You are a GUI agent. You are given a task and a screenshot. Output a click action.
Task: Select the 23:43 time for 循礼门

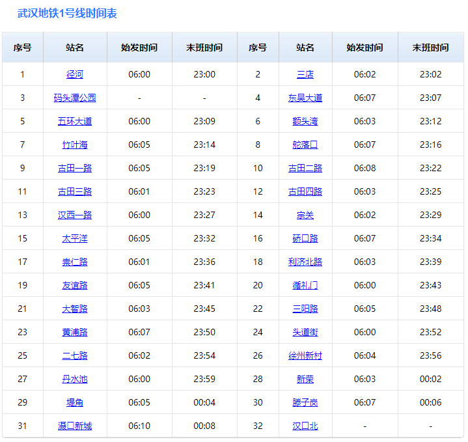[x=431, y=285]
